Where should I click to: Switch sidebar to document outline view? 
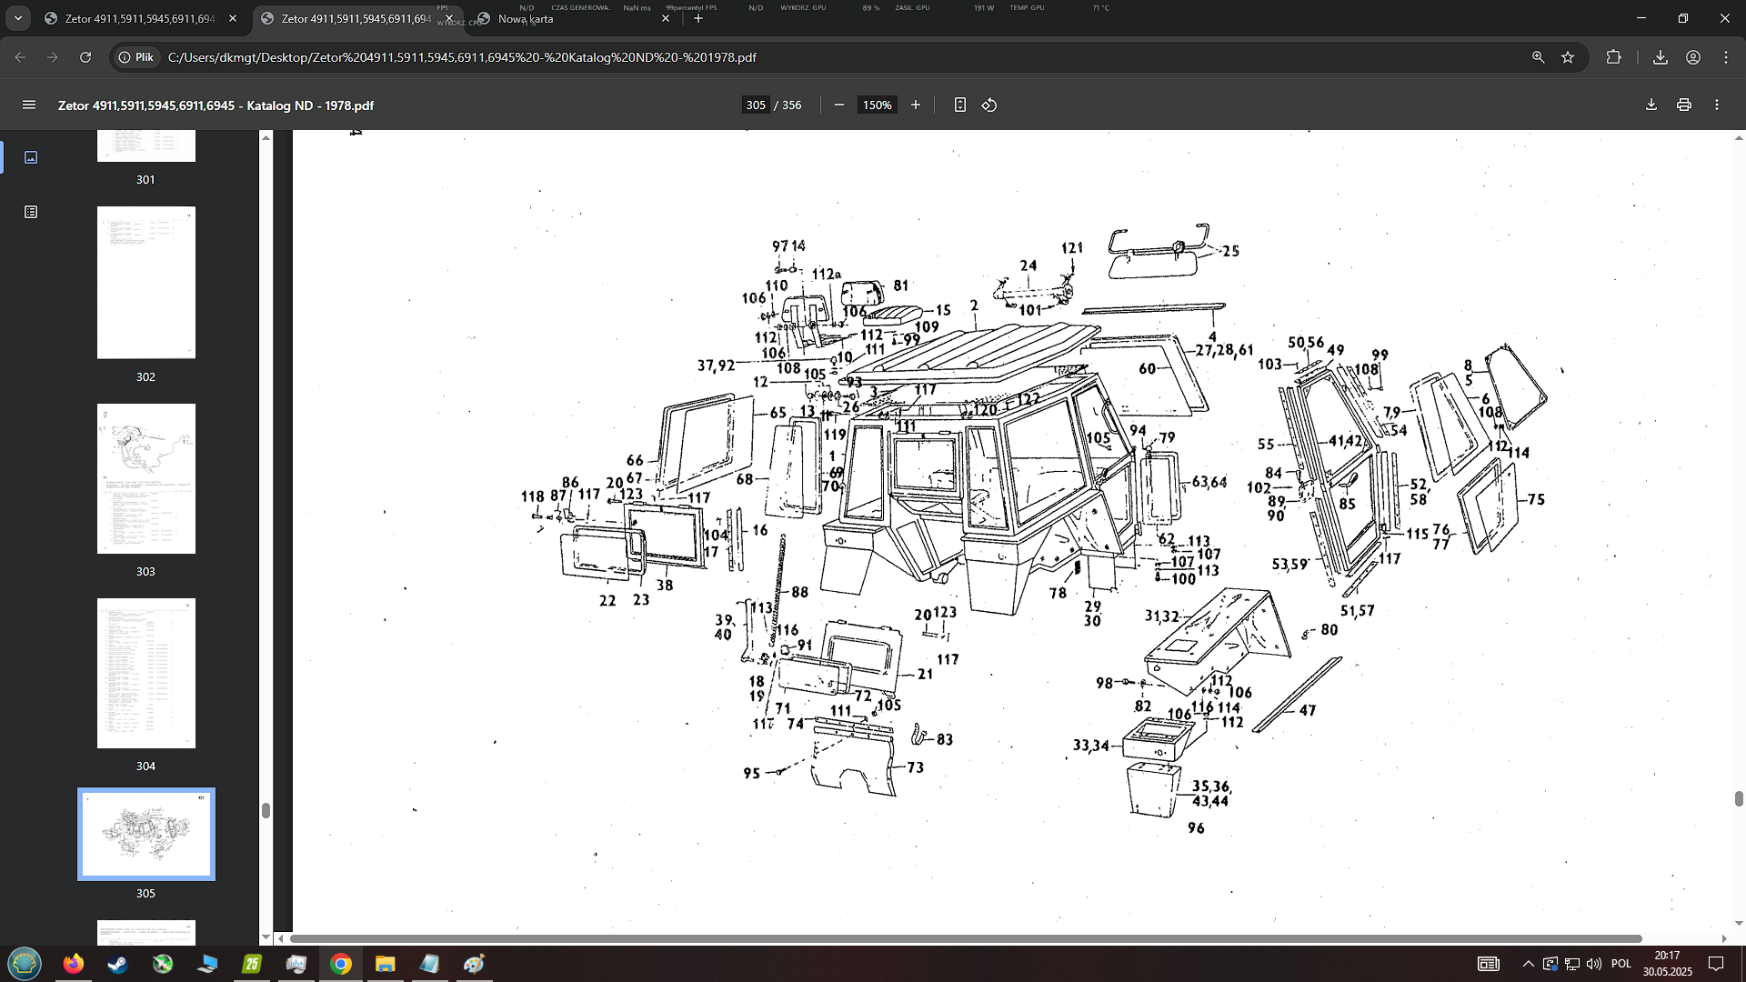(x=31, y=212)
